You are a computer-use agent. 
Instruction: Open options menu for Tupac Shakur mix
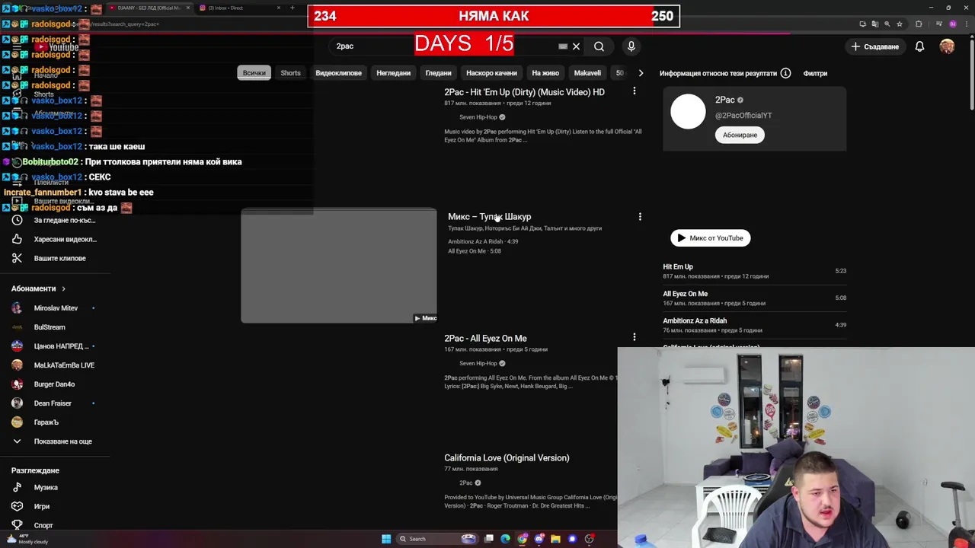pos(640,217)
